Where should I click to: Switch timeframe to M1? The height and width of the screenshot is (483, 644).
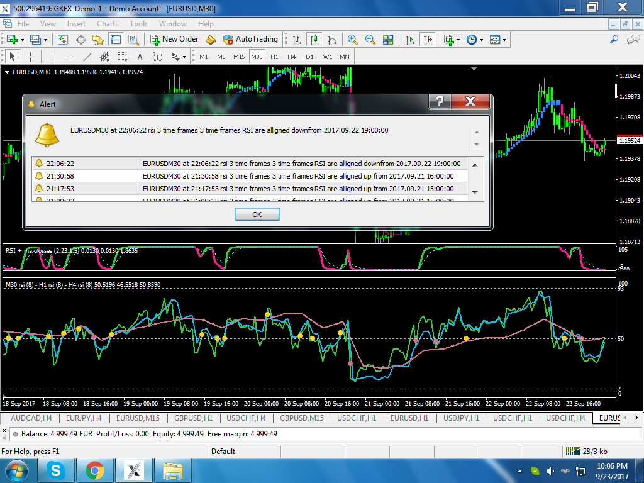click(204, 57)
